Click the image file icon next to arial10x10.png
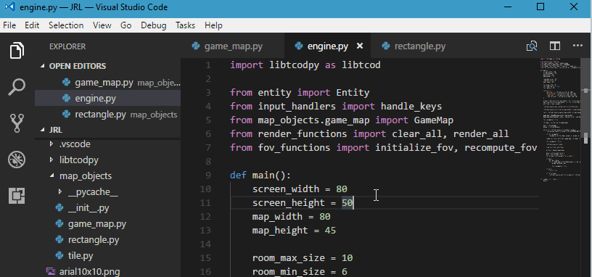This screenshot has width=592, height=277. pos(50,271)
